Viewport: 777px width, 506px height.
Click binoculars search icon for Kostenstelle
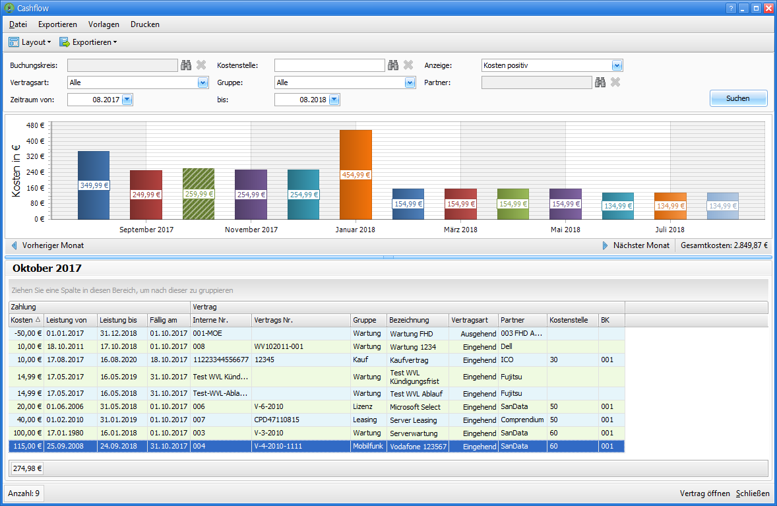pyautogui.click(x=393, y=65)
